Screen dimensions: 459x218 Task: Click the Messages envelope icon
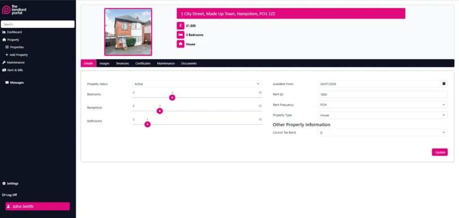pyautogui.click(x=7, y=83)
